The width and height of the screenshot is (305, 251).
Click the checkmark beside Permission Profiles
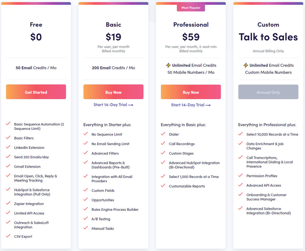[240, 176]
